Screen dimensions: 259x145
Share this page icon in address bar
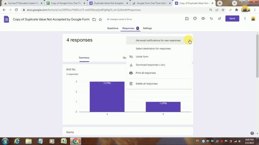tap(217, 10)
